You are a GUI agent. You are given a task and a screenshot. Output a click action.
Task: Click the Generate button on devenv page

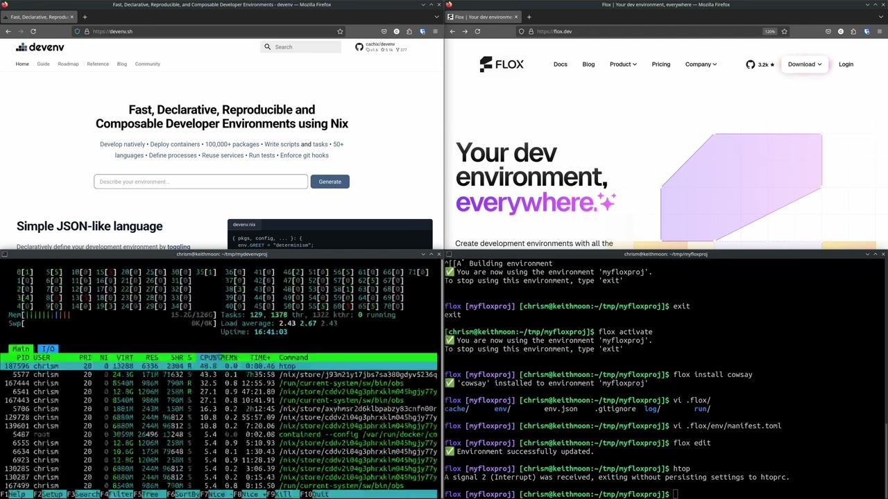330,182
